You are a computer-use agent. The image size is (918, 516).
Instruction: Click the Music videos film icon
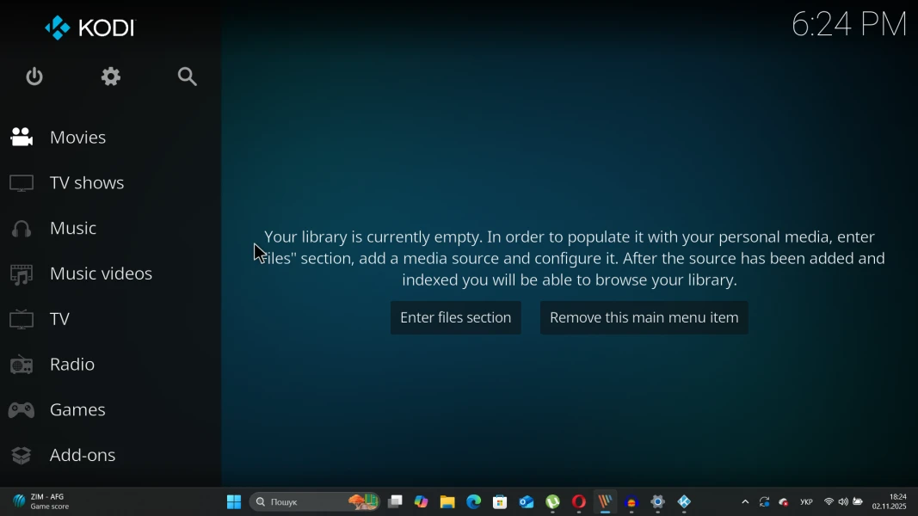click(22, 274)
